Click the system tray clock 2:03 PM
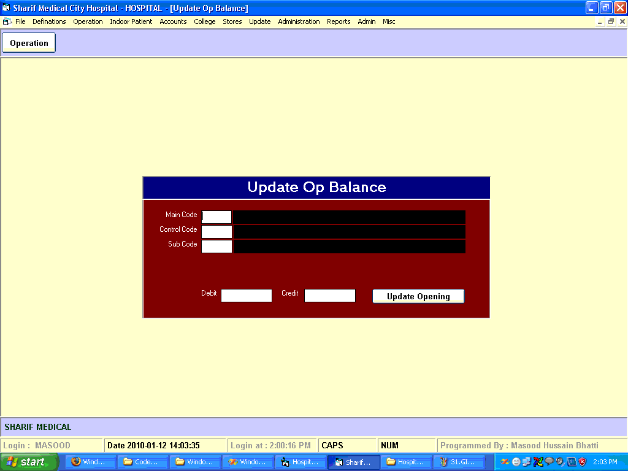 (x=605, y=462)
